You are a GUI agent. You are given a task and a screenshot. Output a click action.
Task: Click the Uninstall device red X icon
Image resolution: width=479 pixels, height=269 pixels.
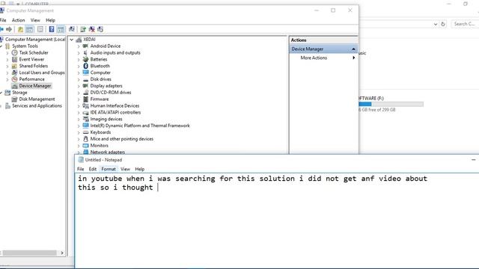[x=91, y=29]
